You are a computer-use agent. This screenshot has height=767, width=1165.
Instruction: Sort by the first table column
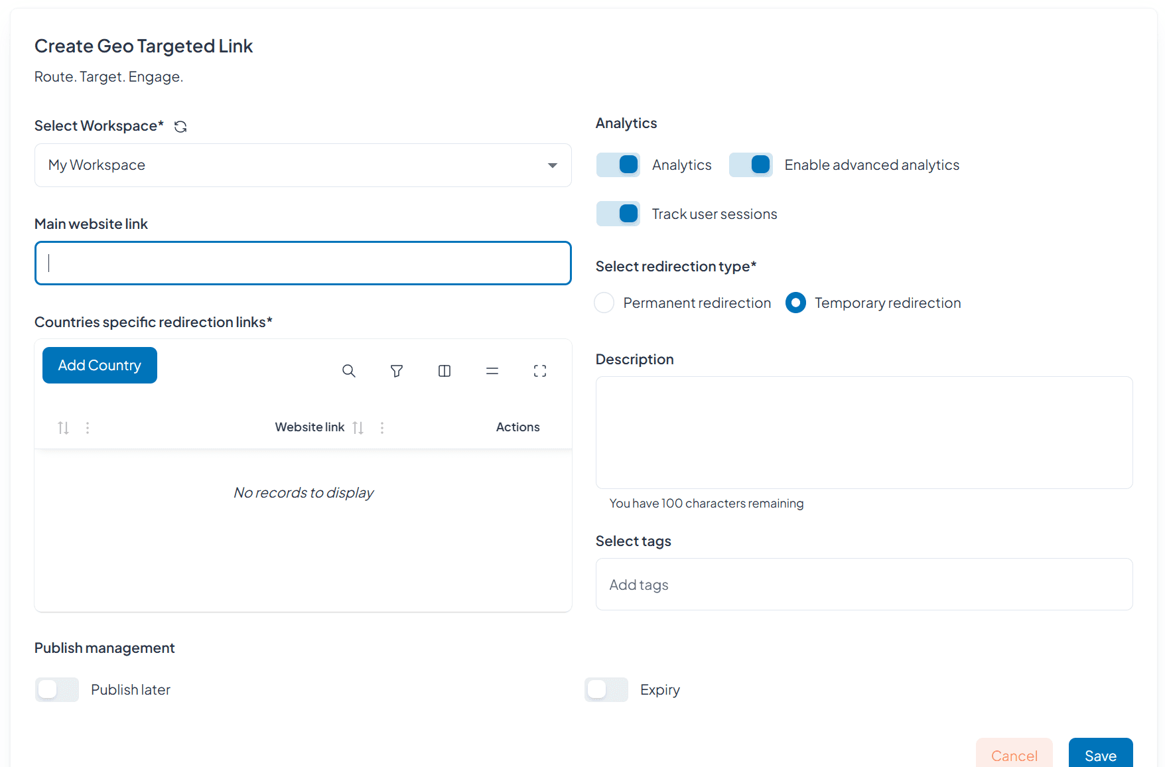pyautogui.click(x=63, y=428)
